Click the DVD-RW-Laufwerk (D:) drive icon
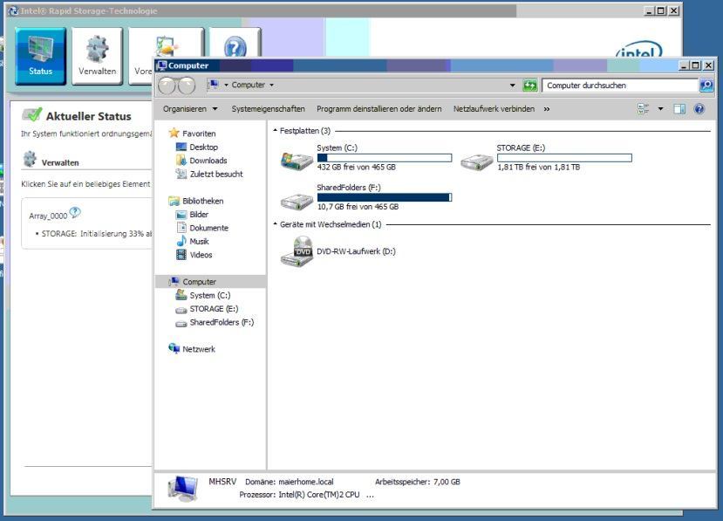 297,251
